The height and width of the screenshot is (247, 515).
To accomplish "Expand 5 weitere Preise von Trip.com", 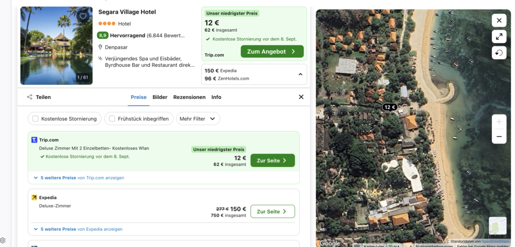I will (78, 178).
